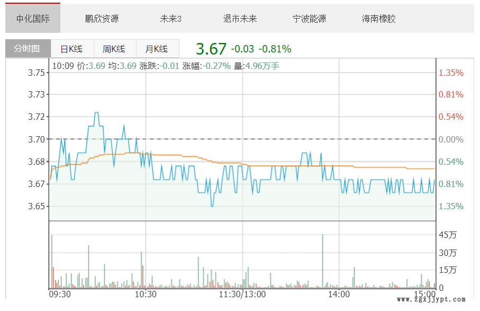Switch to the 退市未来 tab
480x311 pixels.
point(240,19)
